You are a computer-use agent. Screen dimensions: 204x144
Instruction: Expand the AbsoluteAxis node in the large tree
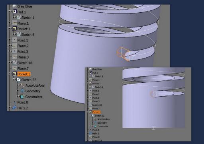pyautogui.click(x=18, y=85)
